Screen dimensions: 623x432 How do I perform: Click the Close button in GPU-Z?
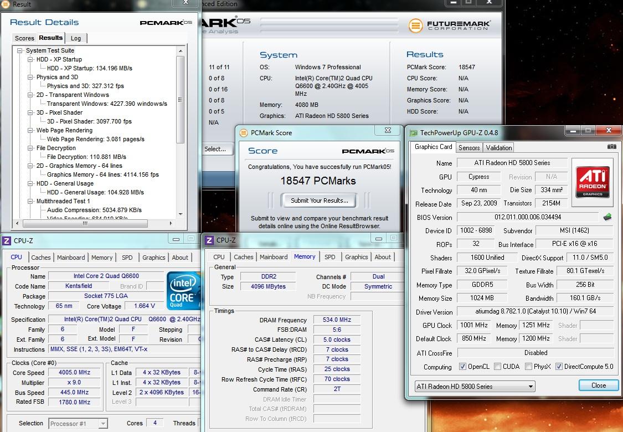[x=599, y=385]
